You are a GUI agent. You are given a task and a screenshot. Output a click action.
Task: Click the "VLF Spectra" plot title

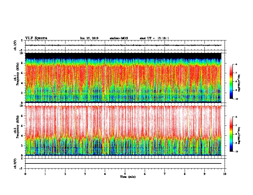pyautogui.click(x=36, y=38)
